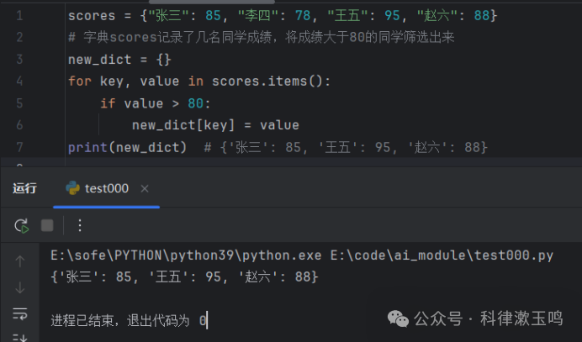Click new_dict = {} on line 3
Viewport: 582px width, 342px height.
point(119,60)
